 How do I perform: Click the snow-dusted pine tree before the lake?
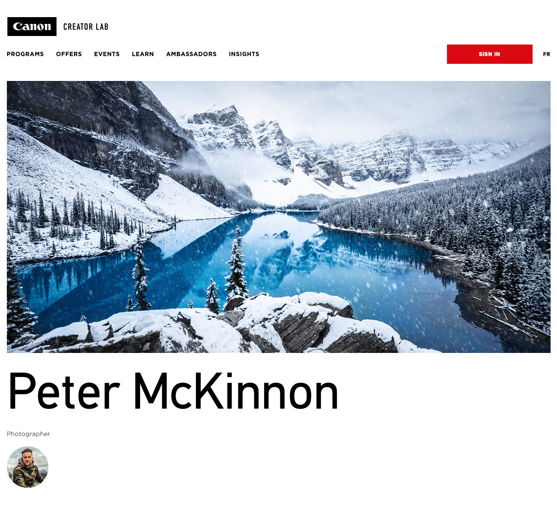point(236,262)
